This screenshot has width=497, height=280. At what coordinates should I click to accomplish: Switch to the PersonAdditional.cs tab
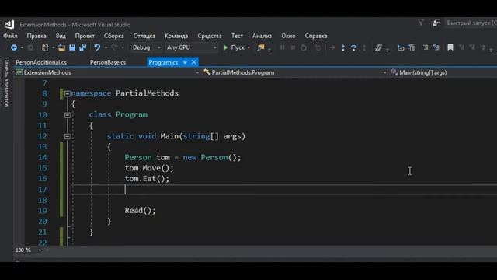[41, 62]
